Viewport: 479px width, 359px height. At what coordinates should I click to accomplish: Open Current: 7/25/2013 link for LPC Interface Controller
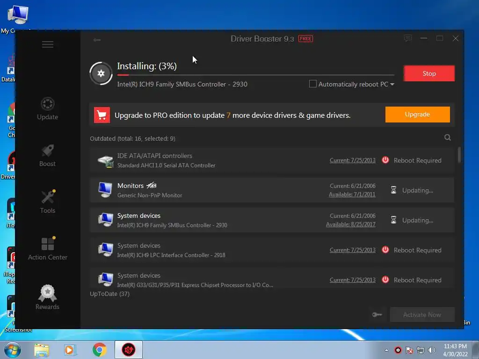pos(353,250)
